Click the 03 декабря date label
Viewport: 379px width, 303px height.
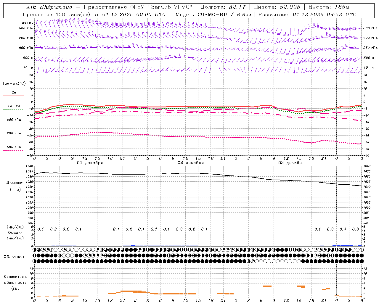tap(291, 163)
